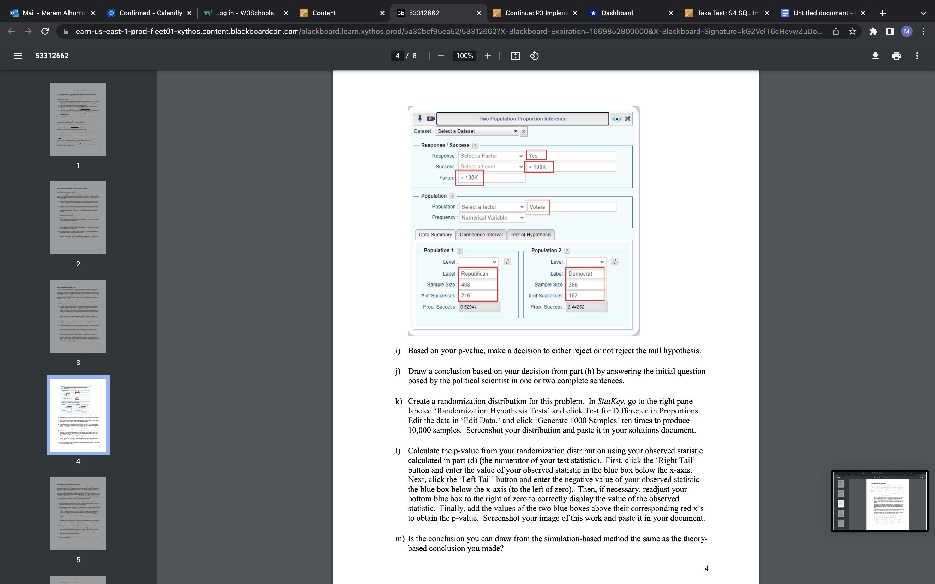Expand the tab search chevron
The height and width of the screenshot is (584, 935).
point(924,13)
